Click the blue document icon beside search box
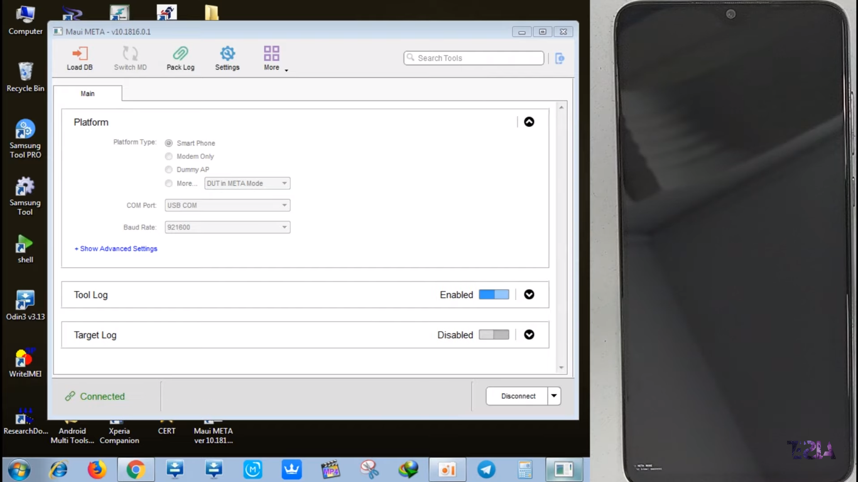Screen dimensions: 858x482 pyautogui.click(x=560, y=58)
